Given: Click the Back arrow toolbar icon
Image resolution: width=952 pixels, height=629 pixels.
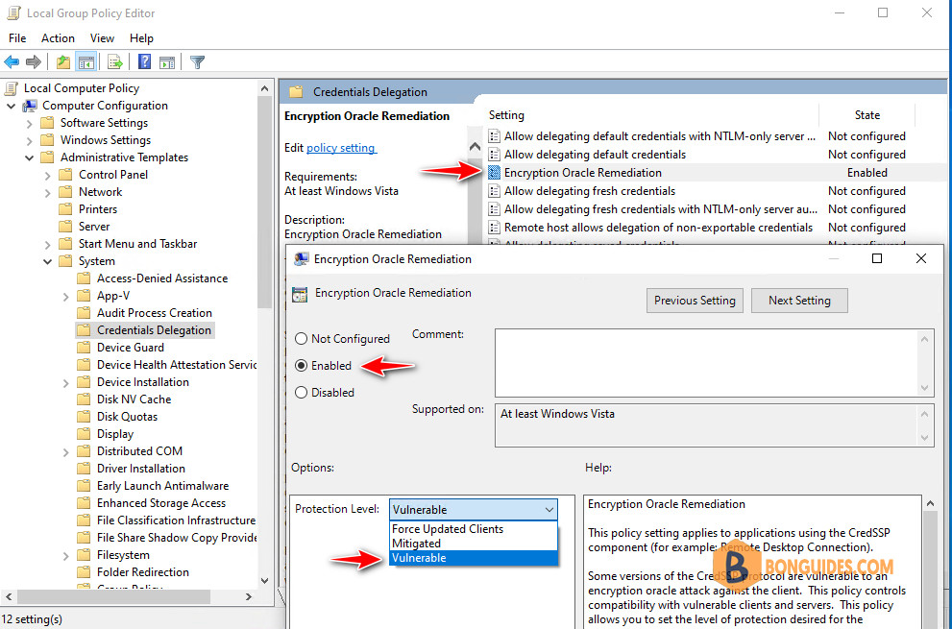Looking at the screenshot, I should tap(12, 61).
